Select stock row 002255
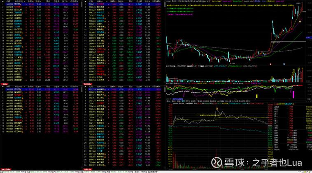Image resolution: width=312 pixels, height=173 pixels. [x=123, y=120]
